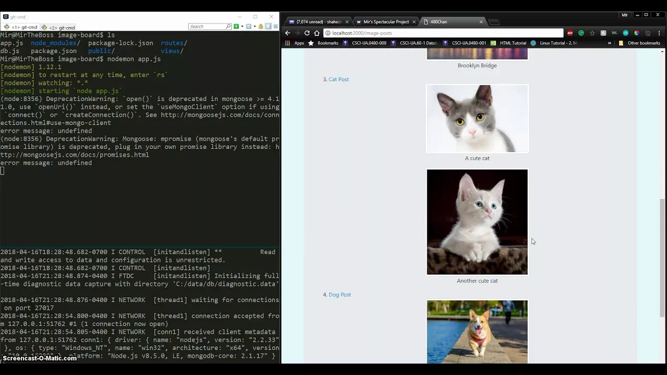The width and height of the screenshot is (667, 375).
Task: Switch to the <1> git-cmd tab
Action: pos(20,27)
